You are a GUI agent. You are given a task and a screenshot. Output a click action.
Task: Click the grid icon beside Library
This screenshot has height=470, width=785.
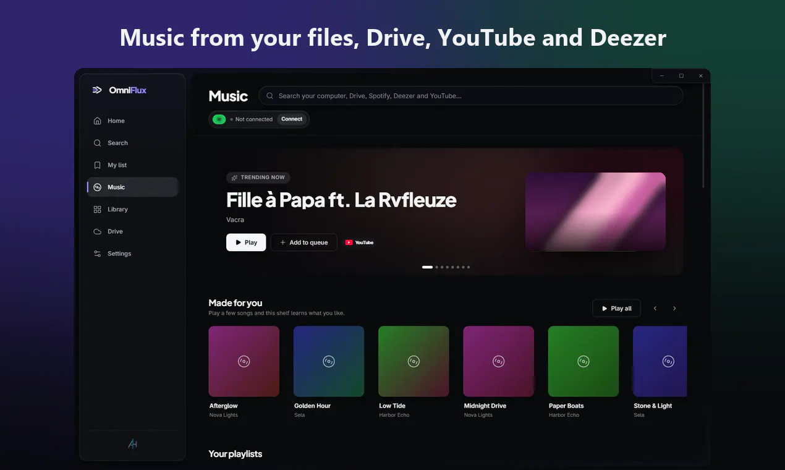click(97, 210)
